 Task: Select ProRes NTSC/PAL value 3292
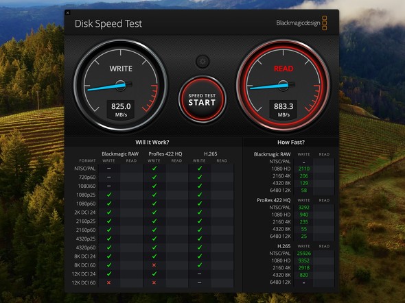pos(303,207)
